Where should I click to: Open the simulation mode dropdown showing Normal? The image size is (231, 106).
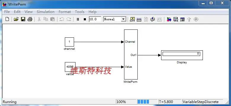(115, 19)
